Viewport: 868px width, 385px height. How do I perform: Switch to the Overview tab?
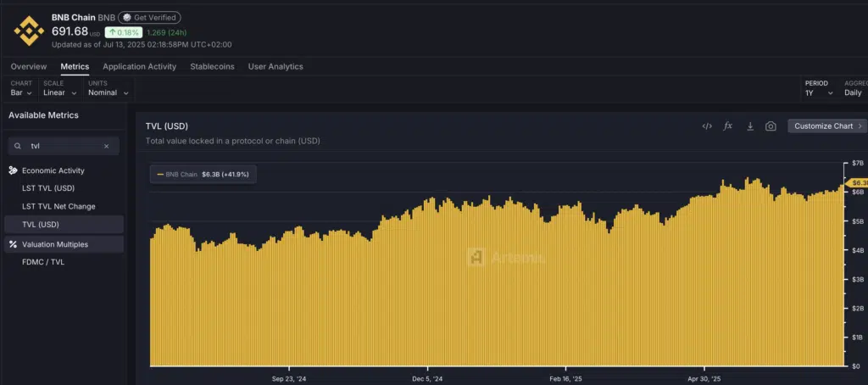pyautogui.click(x=28, y=66)
